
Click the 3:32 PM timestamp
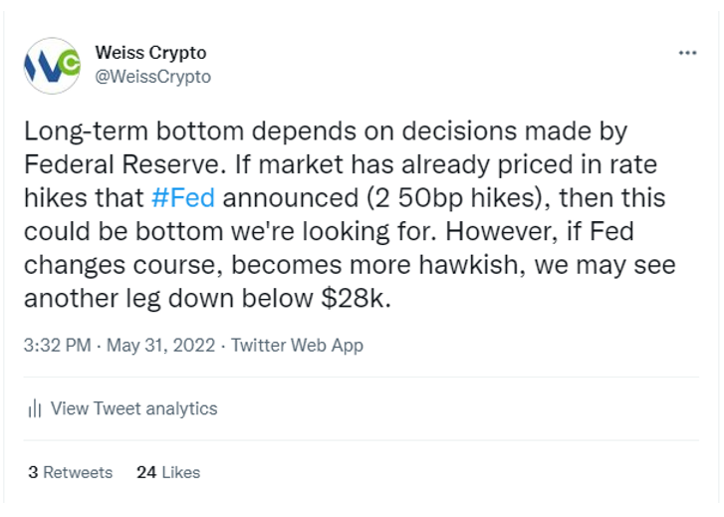(57, 345)
